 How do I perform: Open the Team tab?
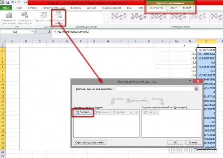click(140, 8)
